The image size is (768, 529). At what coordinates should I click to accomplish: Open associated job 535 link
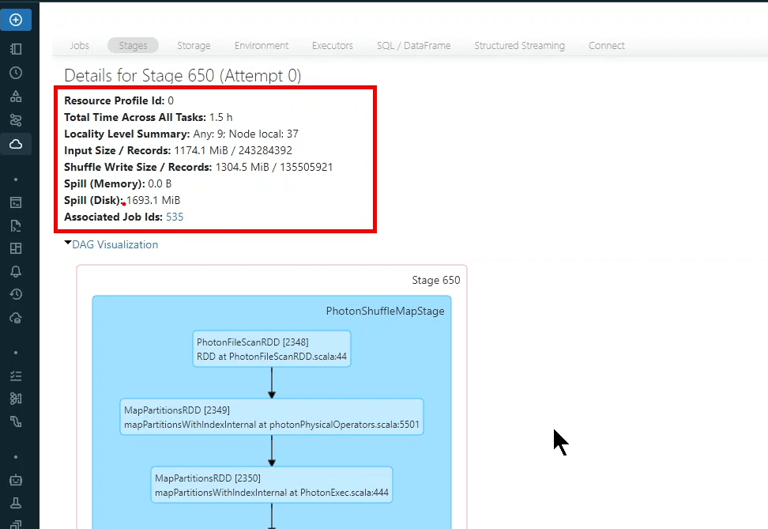tap(175, 217)
